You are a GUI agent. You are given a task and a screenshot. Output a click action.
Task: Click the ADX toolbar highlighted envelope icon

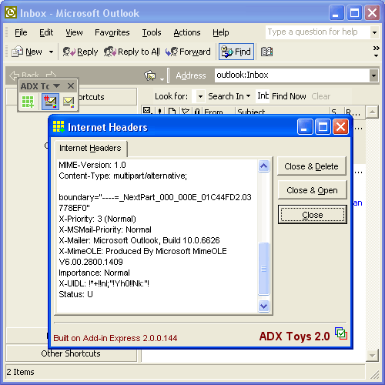point(50,102)
